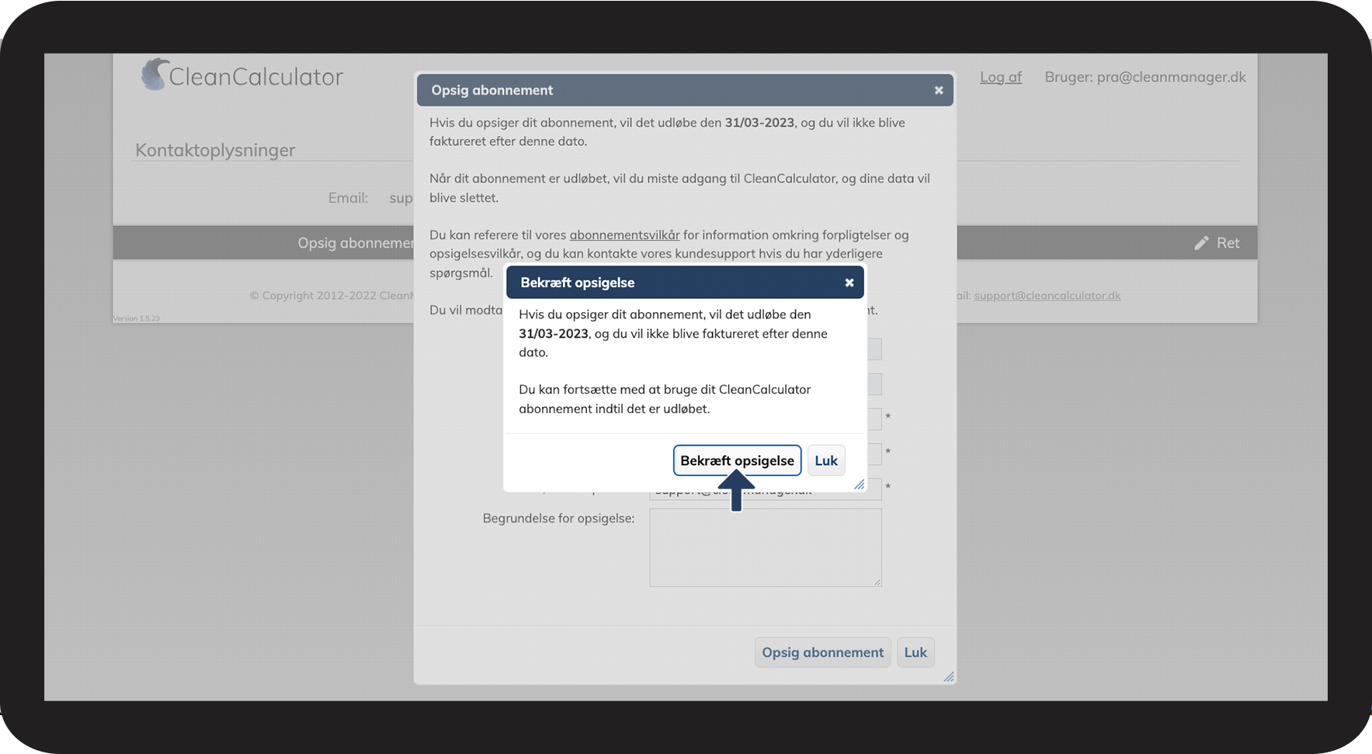Viewport: 1372px width, 754px height.
Task: Focus the Begrundelse for opsigelse text area
Action: (x=766, y=547)
